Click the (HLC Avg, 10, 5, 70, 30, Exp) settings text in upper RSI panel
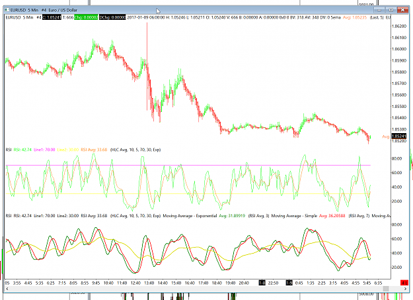 (x=135, y=150)
